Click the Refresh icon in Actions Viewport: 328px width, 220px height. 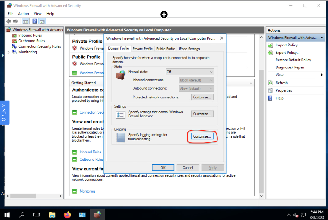point(270,83)
